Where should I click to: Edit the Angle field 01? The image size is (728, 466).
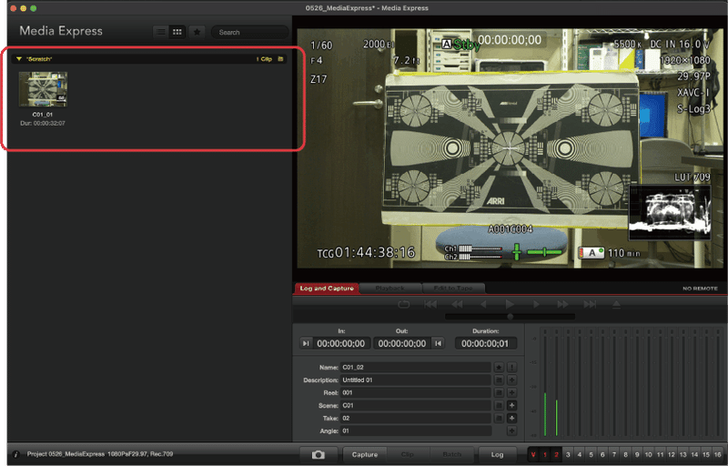pyautogui.click(x=416, y=431)
